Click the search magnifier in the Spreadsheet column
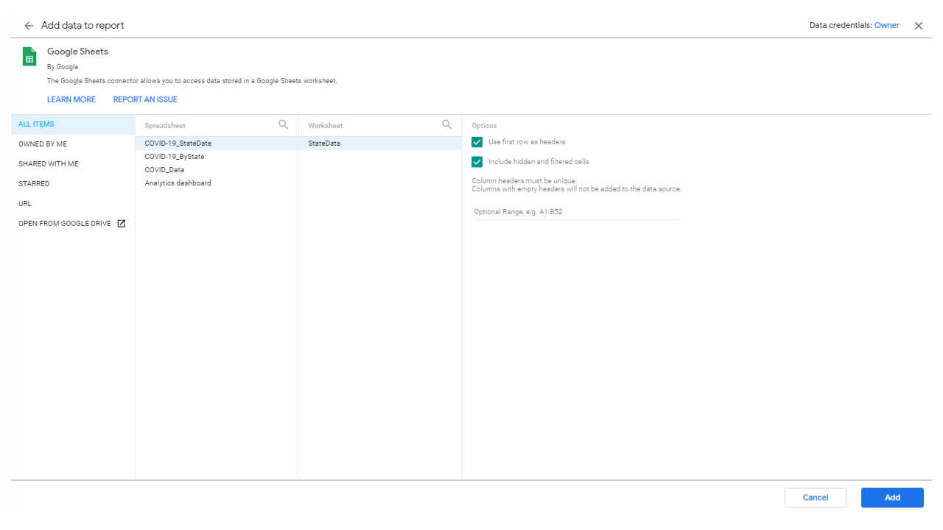The width and height of the screenshot is (943, 530). (284, 125)
